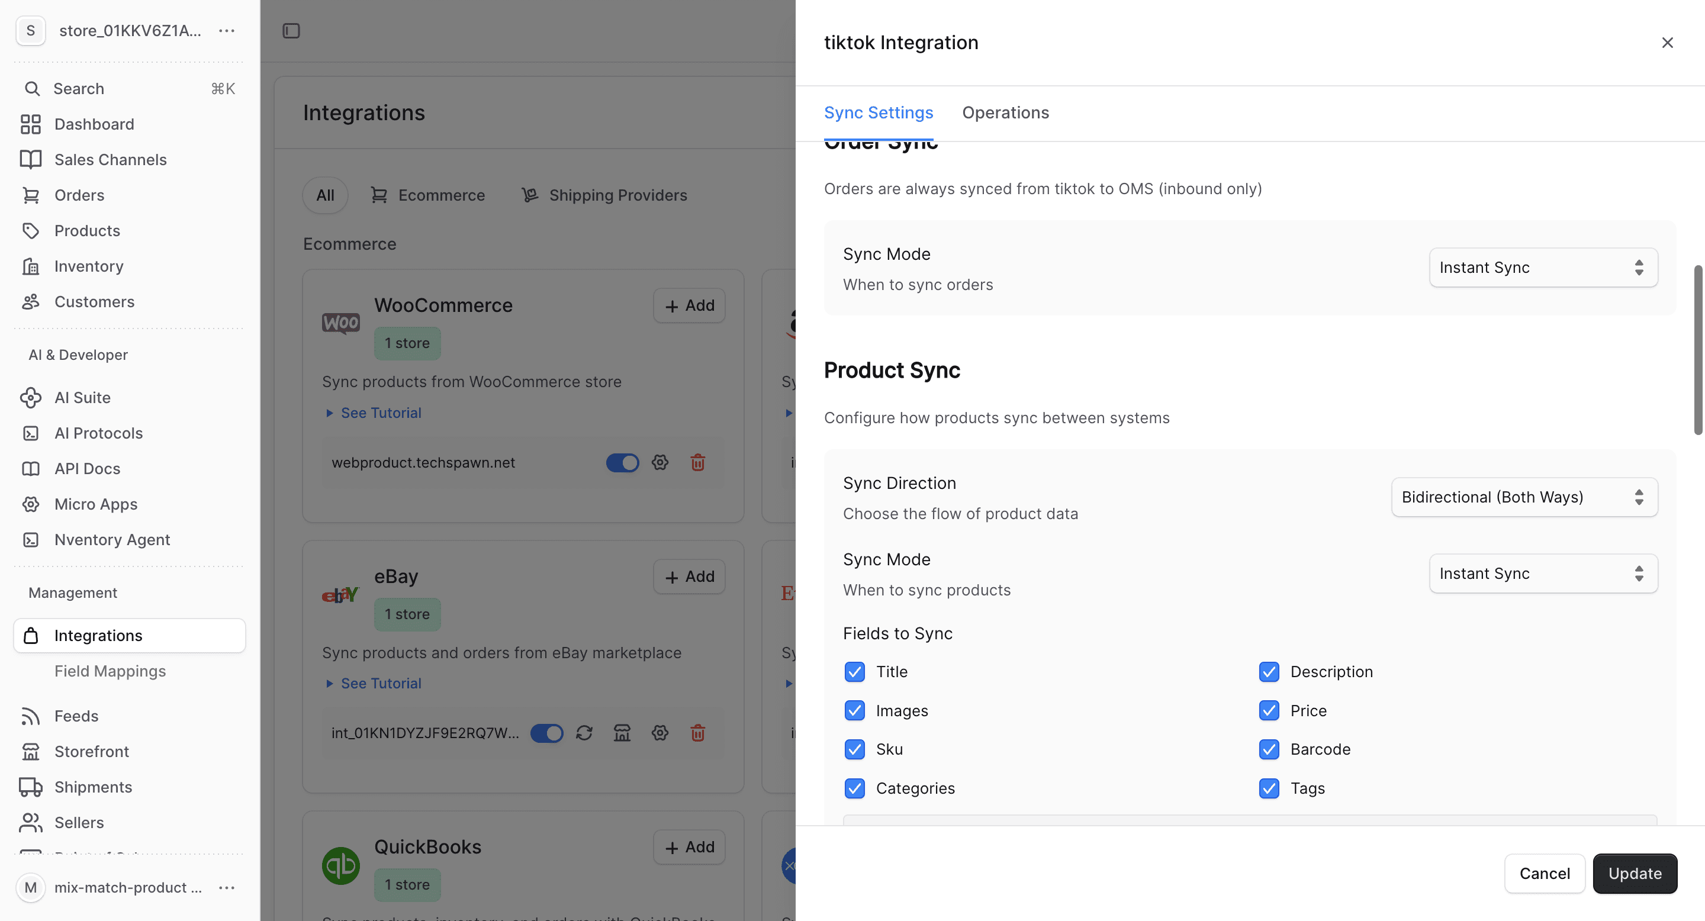
Task: Delete the webproduct.techspawn.net WooCommerce store
Action: [x=697, y=462]
